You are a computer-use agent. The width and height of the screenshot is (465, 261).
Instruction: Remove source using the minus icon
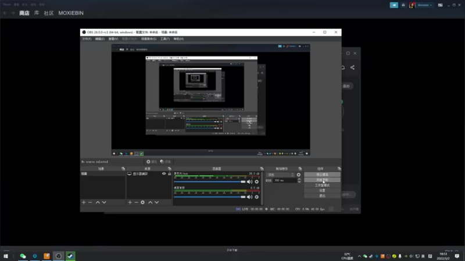coord(136,202)
